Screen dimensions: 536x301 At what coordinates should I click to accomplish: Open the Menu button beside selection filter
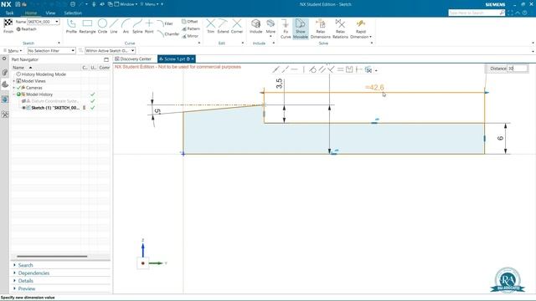(13, 50)
